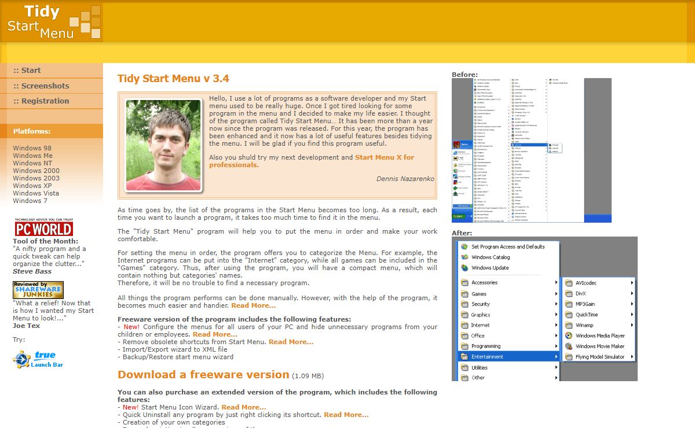The width and height of the screenshot is (695, 428).
Task: Click DivX folder icon in After screenshot
Action: pos(569,293)
